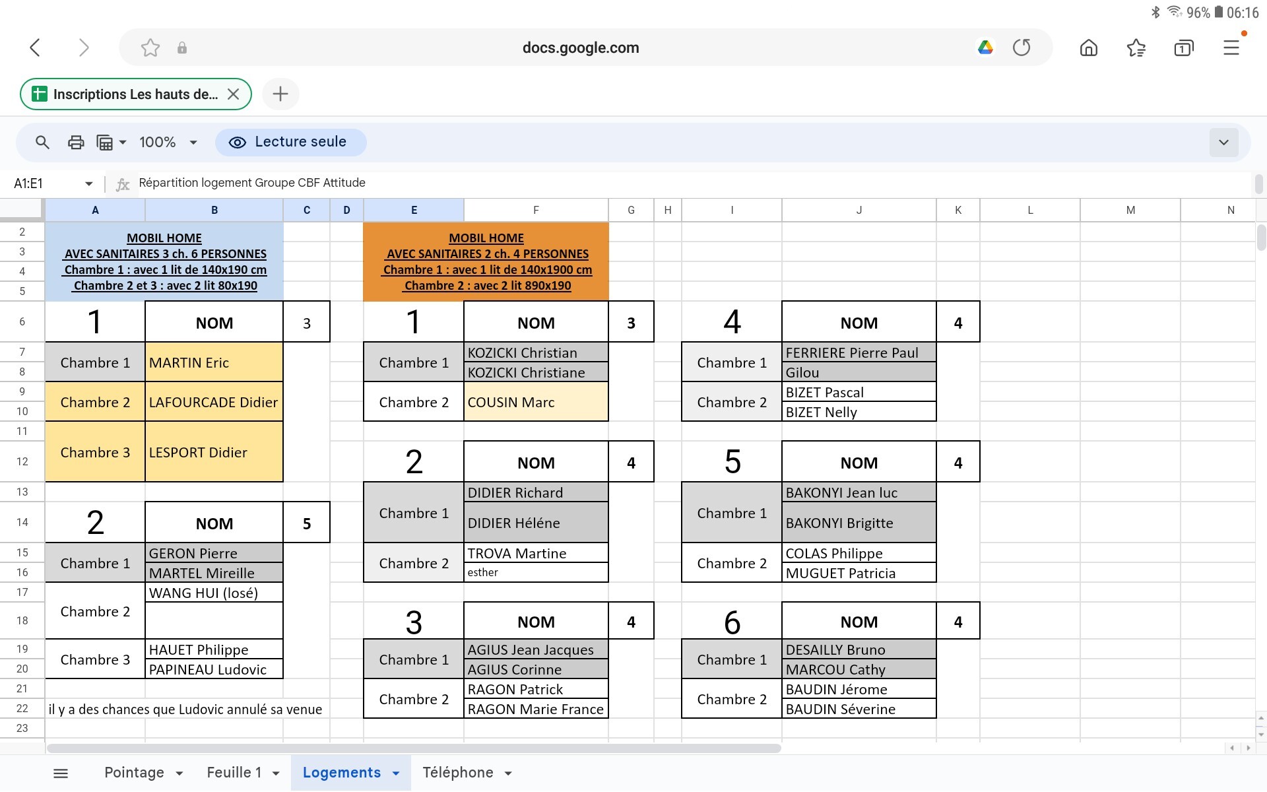
Task: Go back with the browser back arrow
Action: coord(36,48)
